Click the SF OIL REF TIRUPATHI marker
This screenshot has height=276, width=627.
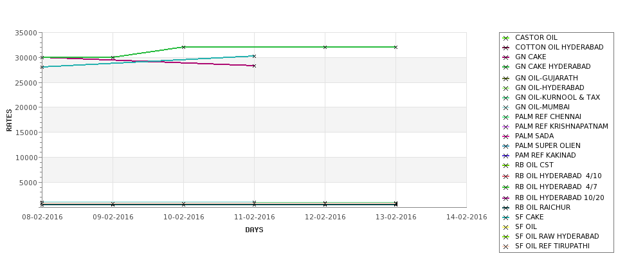[506, 246]
